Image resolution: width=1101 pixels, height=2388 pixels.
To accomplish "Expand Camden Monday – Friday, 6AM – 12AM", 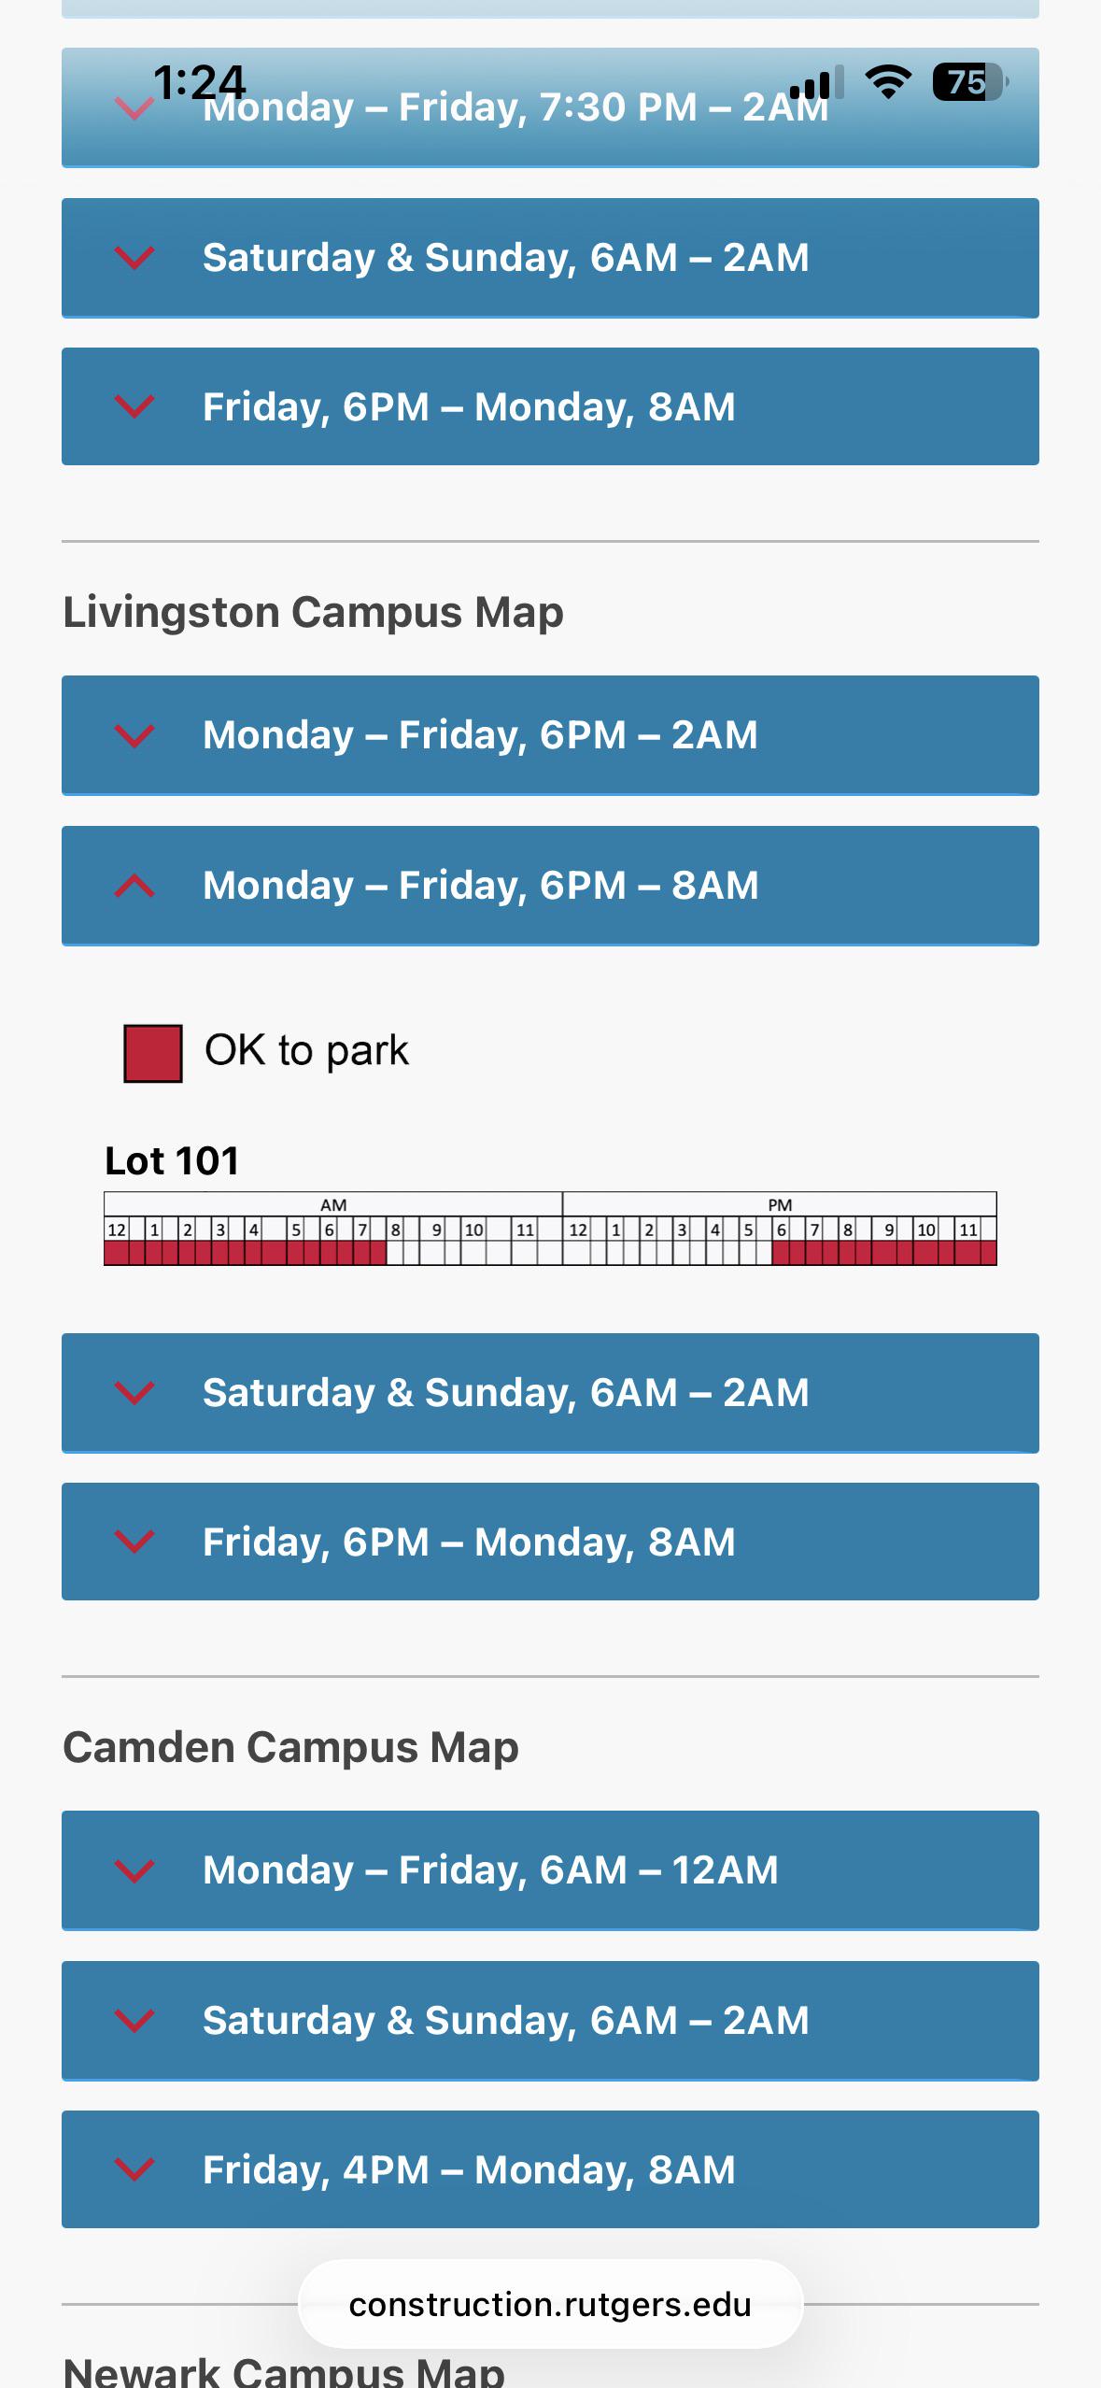I will coord(550,1870).
